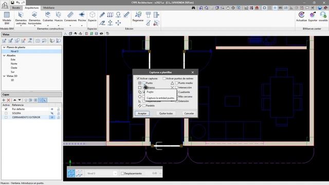
Task: Click the second view mode icon in floating bar
Action: [79, 173]
